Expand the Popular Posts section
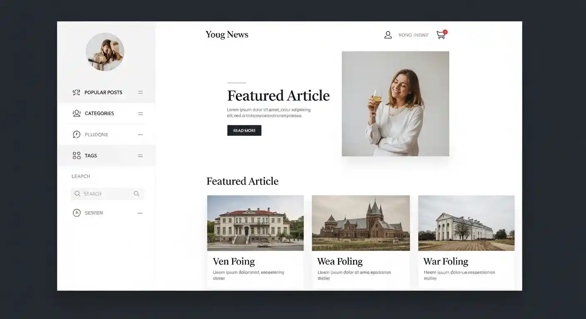This screenshot has width=586, height=319. 140,92
